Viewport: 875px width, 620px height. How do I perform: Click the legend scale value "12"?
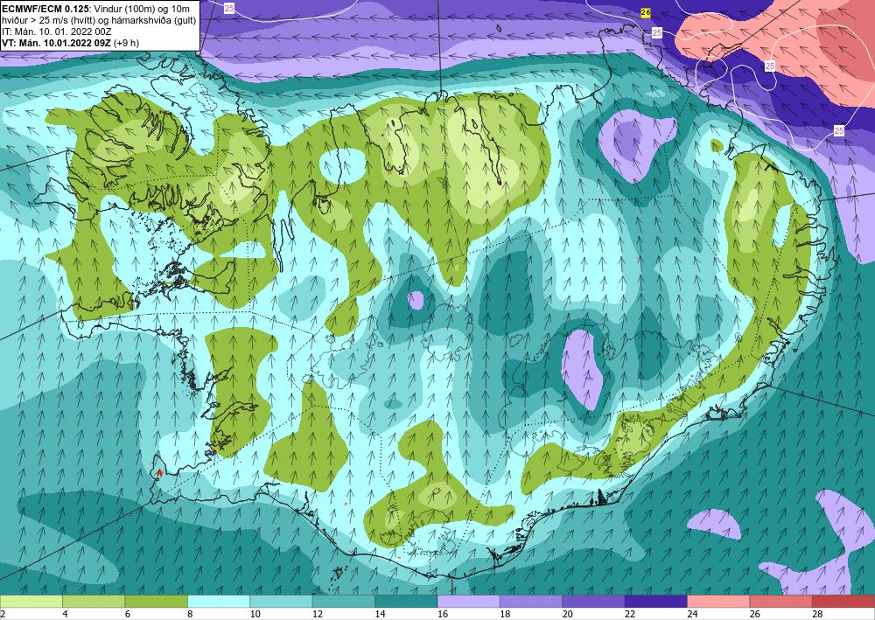318,614
